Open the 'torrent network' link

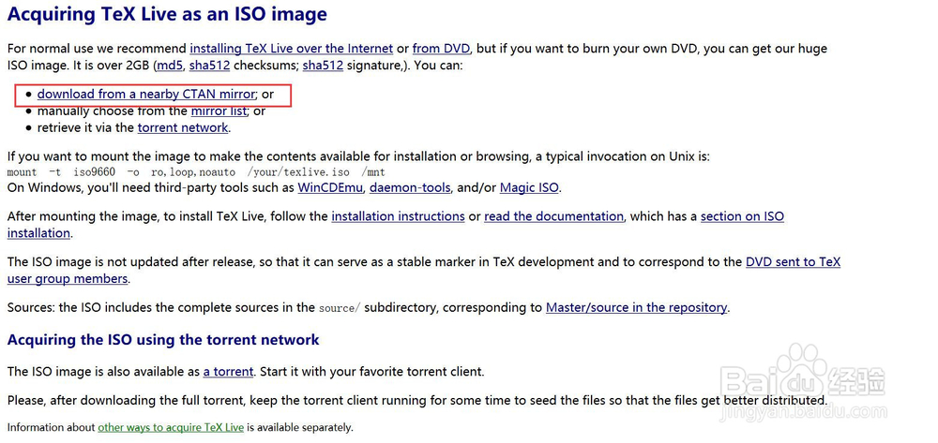click(x=183, y=127)
